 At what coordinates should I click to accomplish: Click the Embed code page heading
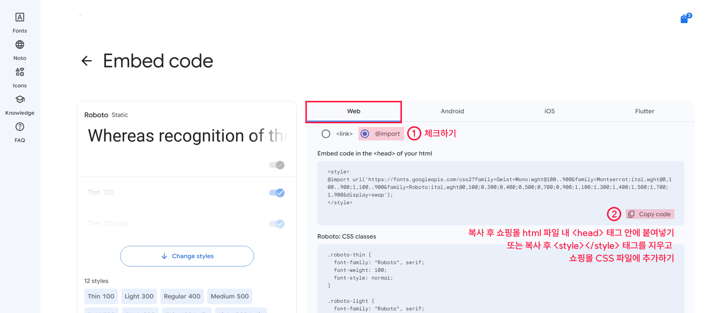pos(158,61)
